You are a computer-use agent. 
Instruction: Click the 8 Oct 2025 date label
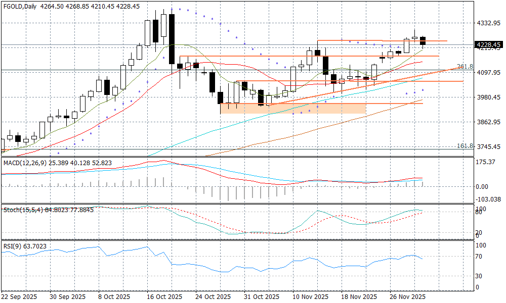[x=114, y=296]
